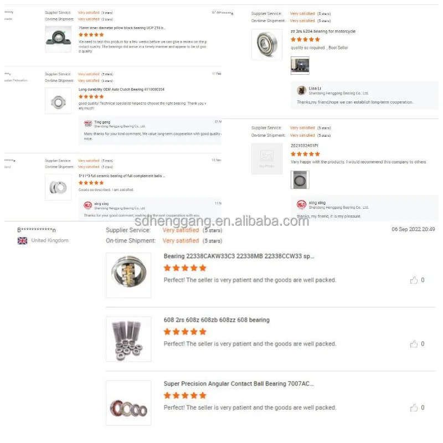Image resolution: width=443 pixels, height=443 pixels.
Task: Click Lisa Li's avatar icon
Action: click(x=301, y=90)
